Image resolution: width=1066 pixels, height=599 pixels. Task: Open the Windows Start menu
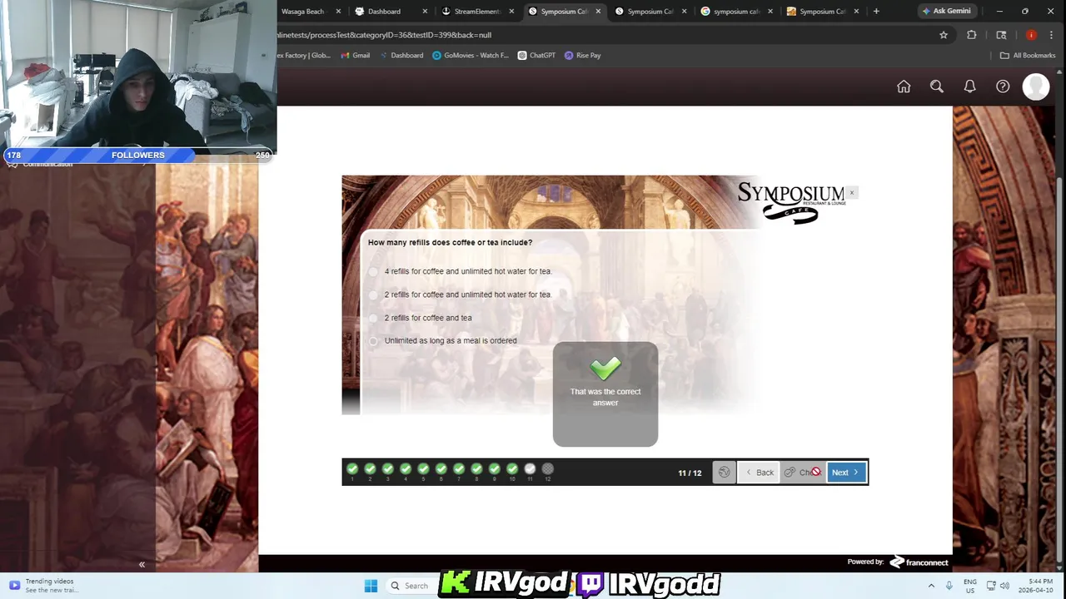[371, 586]
